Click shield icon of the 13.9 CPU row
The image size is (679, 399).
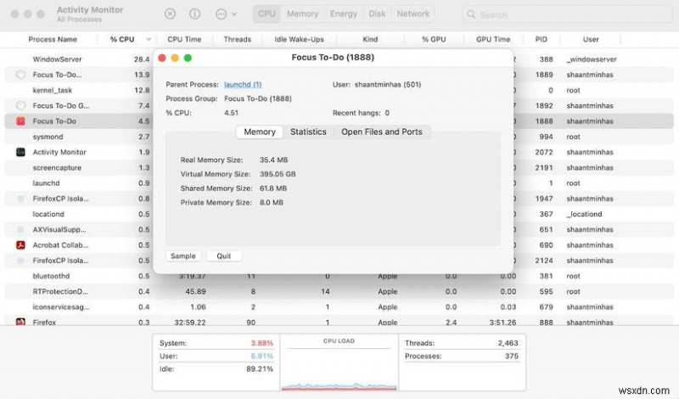(20, 75)
